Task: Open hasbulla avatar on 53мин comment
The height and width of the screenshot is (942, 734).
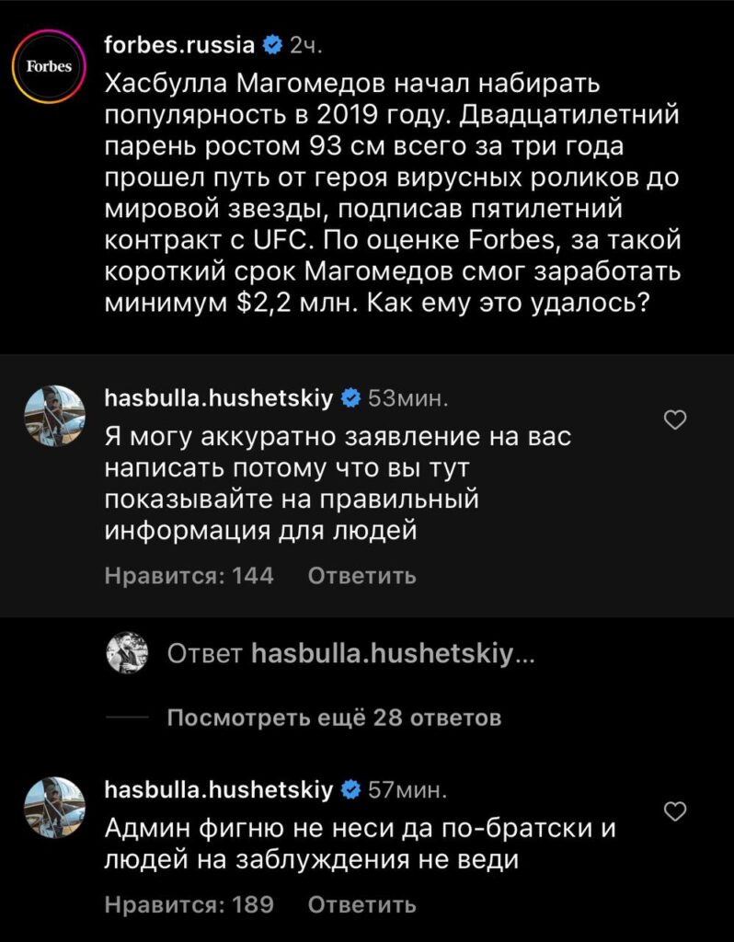Action: [54, 416]
